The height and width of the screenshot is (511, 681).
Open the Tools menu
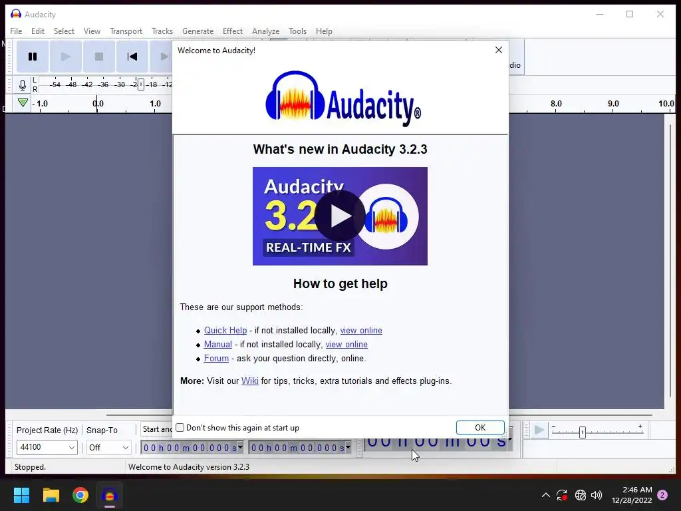point(297,31)
